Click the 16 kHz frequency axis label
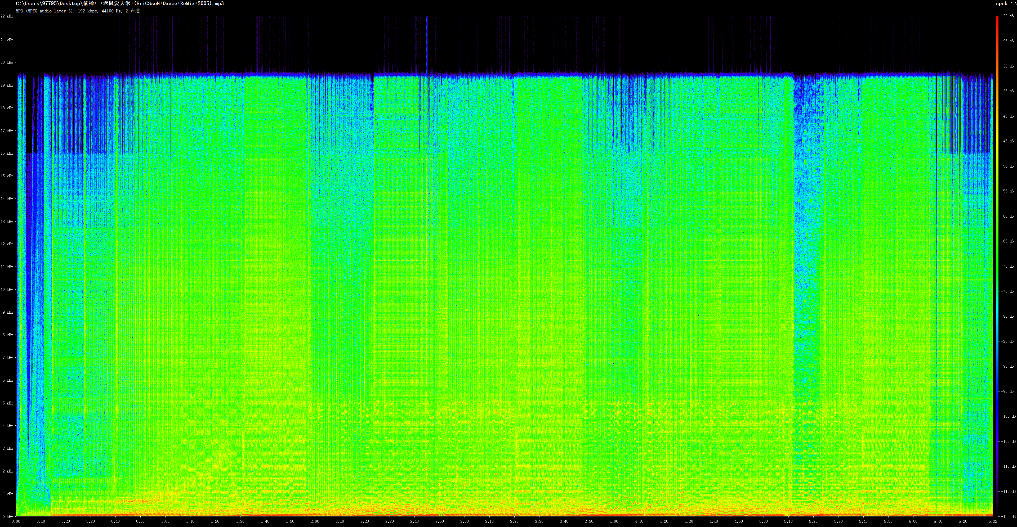The height and width of the screenshot is (527, 1017). [x=7, y=154]
